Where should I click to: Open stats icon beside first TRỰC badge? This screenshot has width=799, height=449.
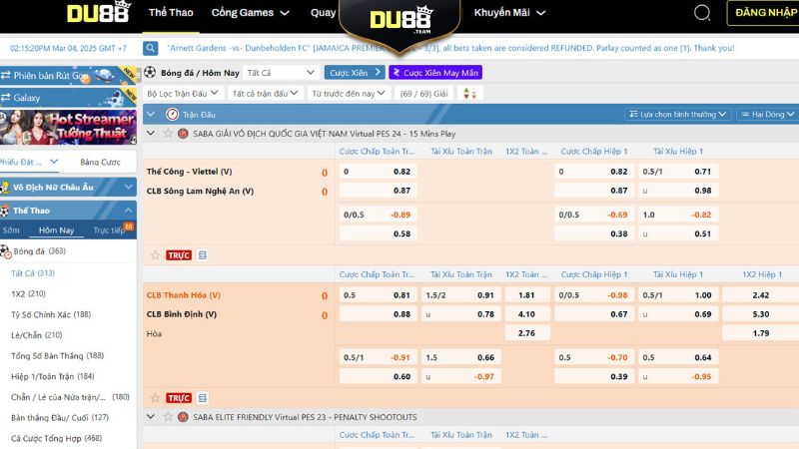203,255
